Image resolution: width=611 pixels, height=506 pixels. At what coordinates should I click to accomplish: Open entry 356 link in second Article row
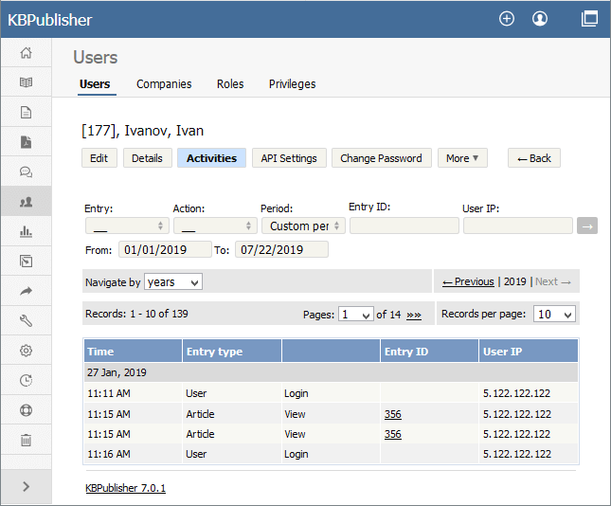393,434
